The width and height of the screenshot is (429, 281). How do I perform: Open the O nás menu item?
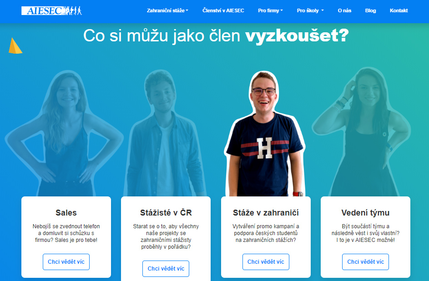point(344,10)
